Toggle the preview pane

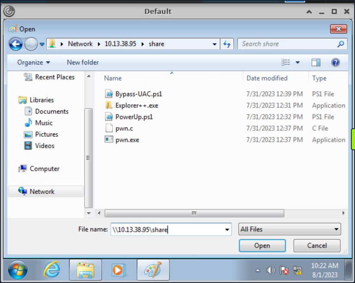315,62
